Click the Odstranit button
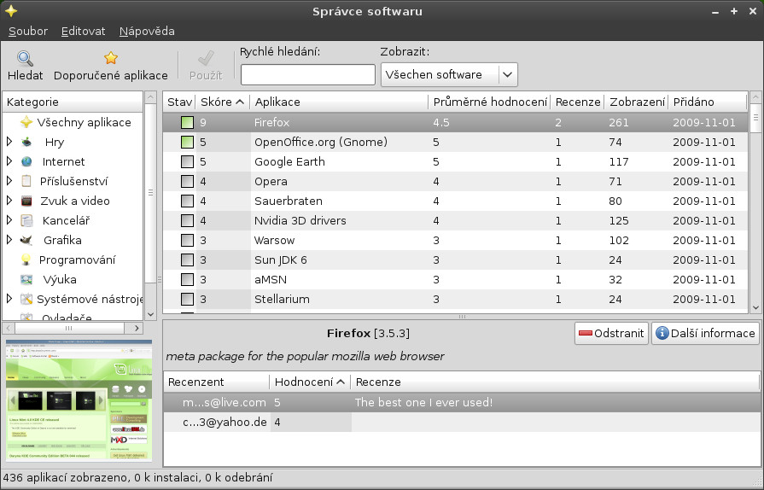This screenshot has width=764, height=490. (x=611, y=333)
